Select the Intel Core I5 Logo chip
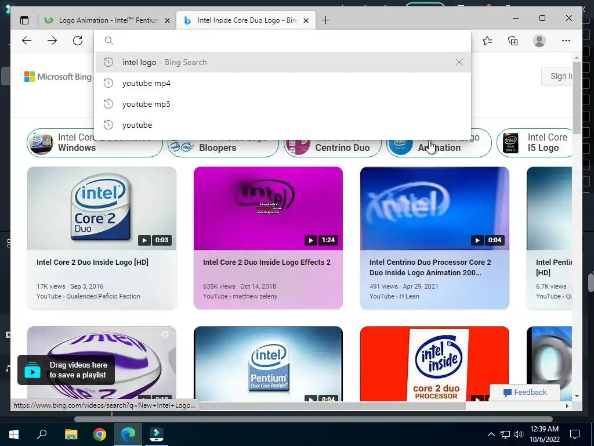This screenshot has height=446, width=594. click(535, 143)
